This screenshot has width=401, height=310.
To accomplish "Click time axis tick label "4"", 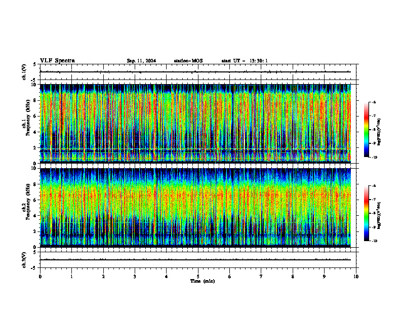I will tap(167, 277).
